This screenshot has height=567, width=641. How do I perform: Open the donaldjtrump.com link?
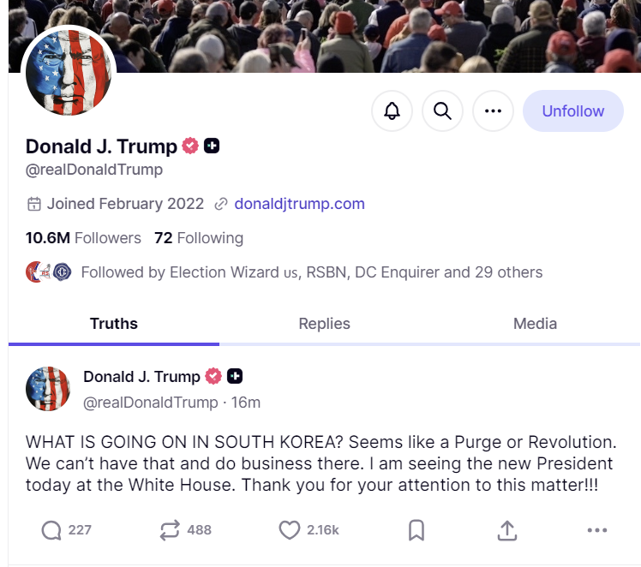tap(299, 204)
